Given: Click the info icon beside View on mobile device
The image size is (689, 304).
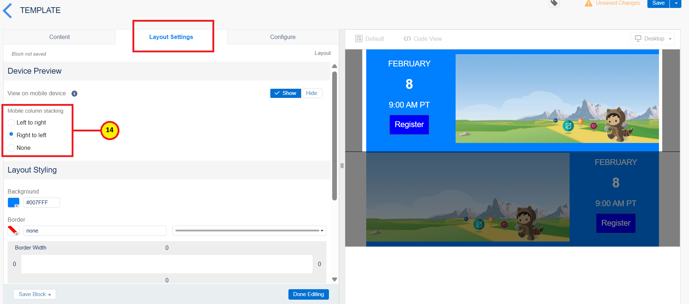Looking at the screenshot, I should pos(75,94).
